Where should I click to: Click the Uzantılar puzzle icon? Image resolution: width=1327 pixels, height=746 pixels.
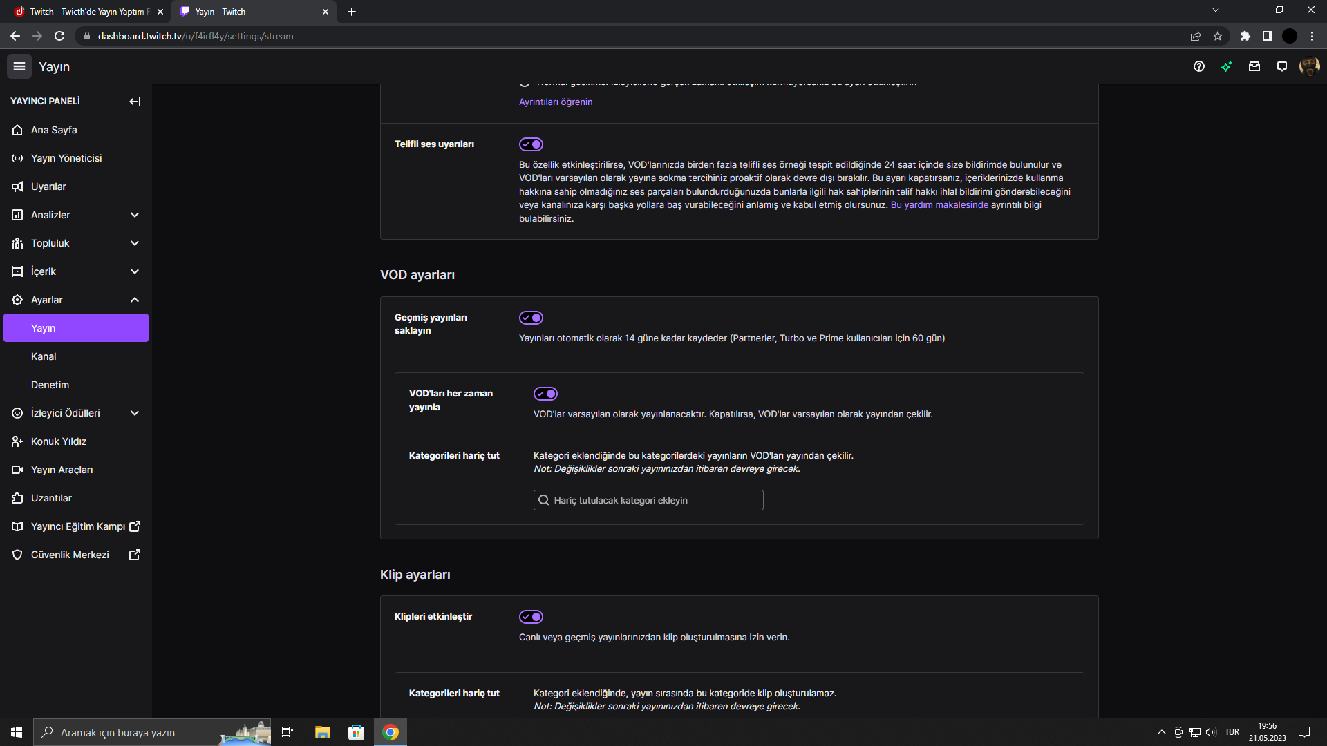click(x=17, y=498)
